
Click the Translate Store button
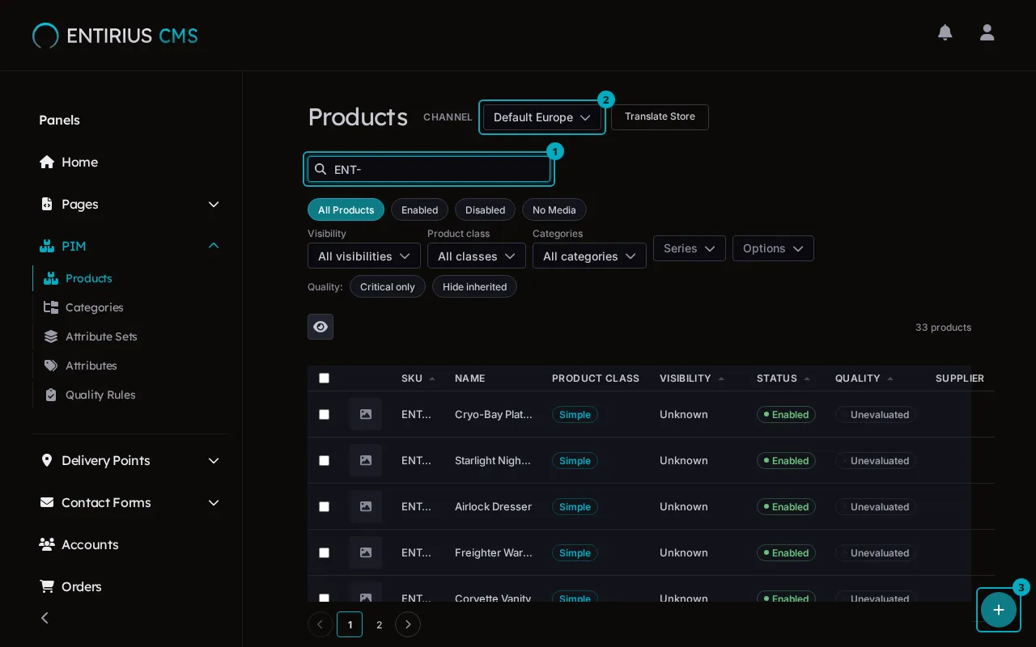(x=660, y=116)
